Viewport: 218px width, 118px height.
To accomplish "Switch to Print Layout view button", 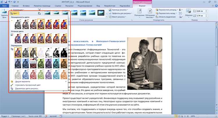I will tap(176, 116).
